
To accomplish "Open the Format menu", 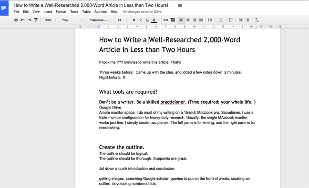I will [x=61, y=12].
